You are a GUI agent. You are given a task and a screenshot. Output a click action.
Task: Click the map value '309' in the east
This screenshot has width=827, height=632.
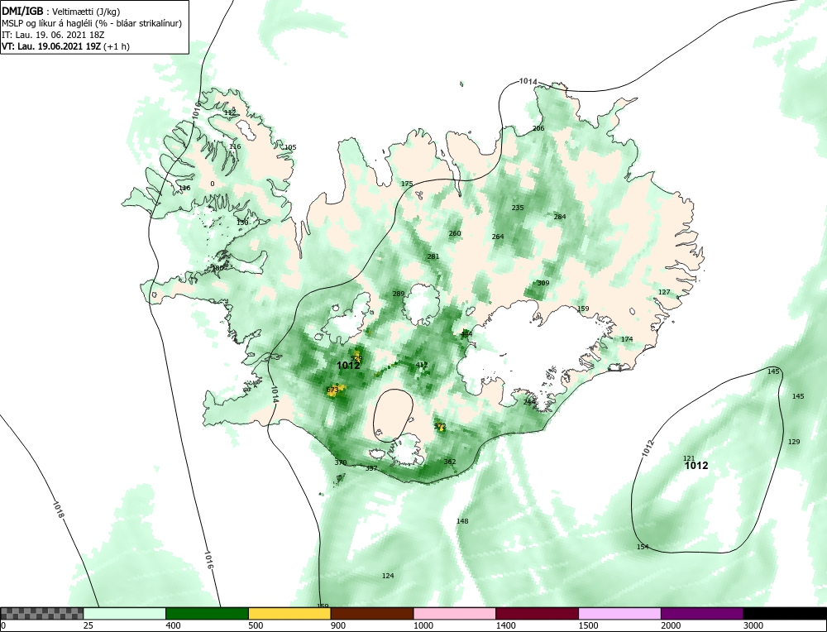[x=543, y=283]
